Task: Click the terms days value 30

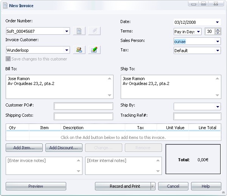Action: pyautogui.click(x=210, y=31)
